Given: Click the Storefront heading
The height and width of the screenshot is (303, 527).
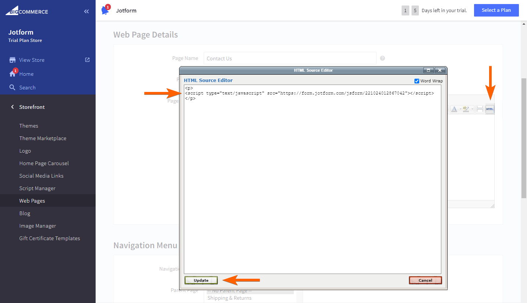Looking at the screenshot, I should click(32, 107).
